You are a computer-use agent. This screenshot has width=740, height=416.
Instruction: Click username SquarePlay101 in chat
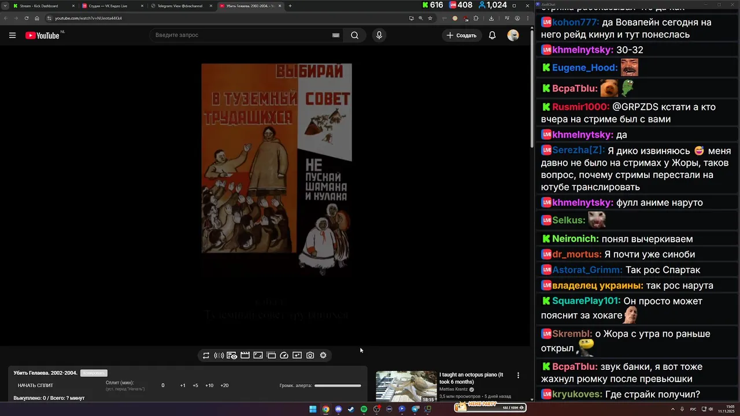click(x=585, y=301)
